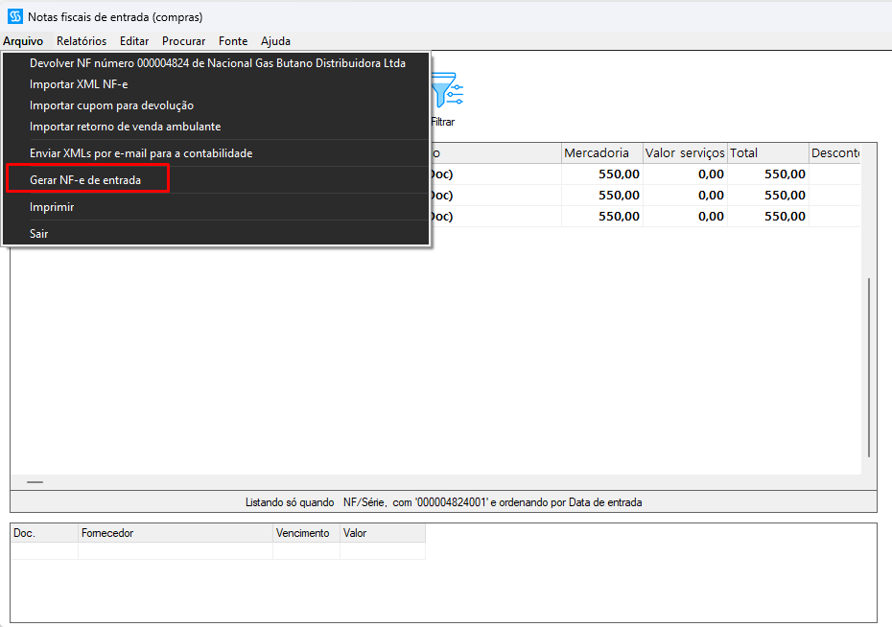The height and width of the screenshot is (627, 892).
Task: Click the Vencimento column header
Action: tap(306, 533)
